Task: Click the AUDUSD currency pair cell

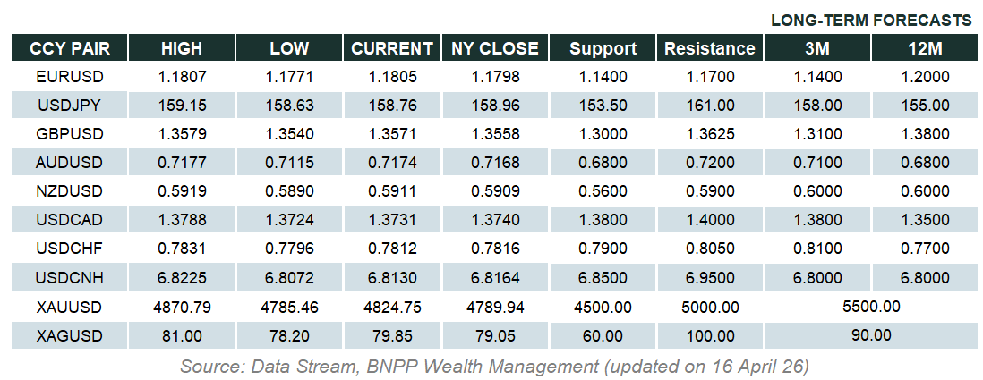Action: pos(69,163)
